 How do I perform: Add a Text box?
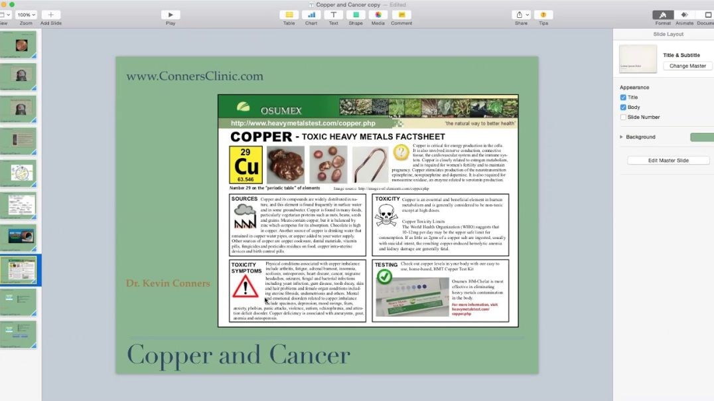333,15
